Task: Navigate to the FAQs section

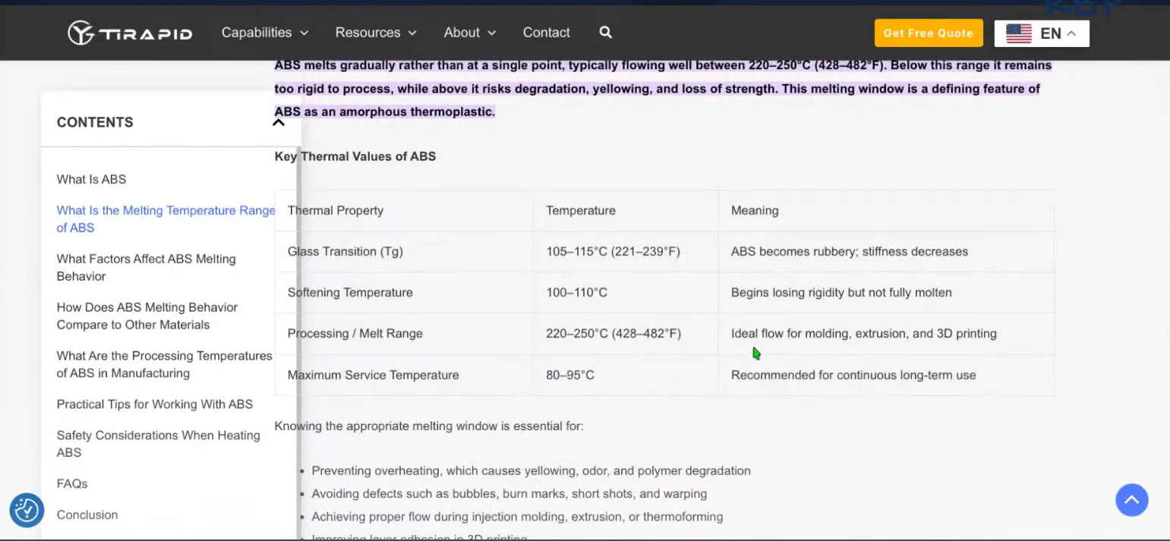Action: 72,483
